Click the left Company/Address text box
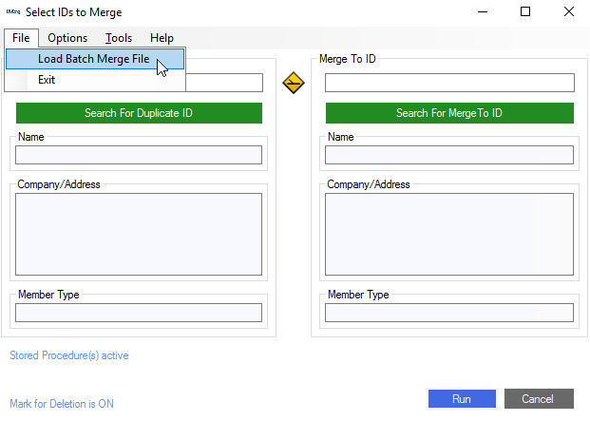This screenshot has width=590, height=421. pos(139,234)
